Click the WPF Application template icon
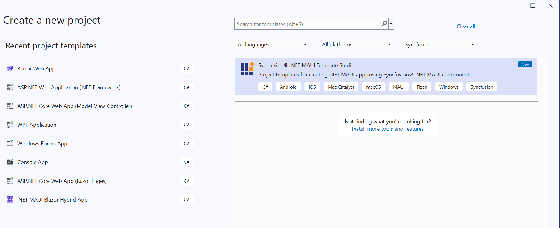This screenshot has width=560, height=228. (x=10, y=125)
